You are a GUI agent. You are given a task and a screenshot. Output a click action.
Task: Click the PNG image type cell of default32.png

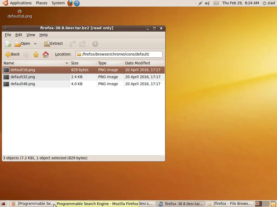(x=108, y=77)
